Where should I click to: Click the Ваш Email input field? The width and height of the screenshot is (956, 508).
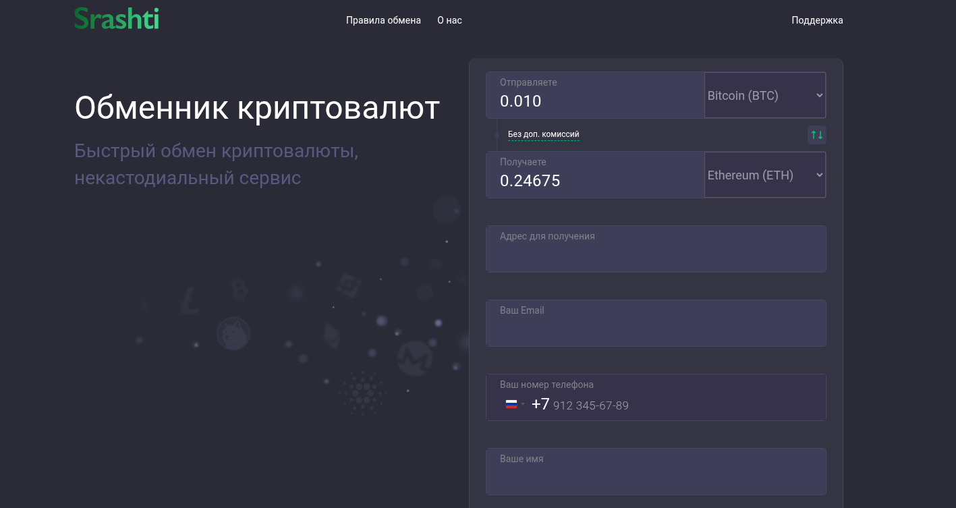[x=655, y=328]
